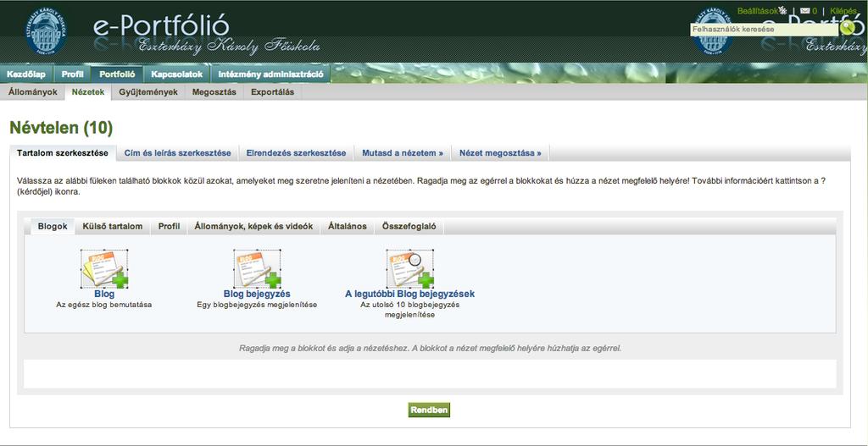Open the Exportálás submenu tab

pyautogui.click(x=272, y=92)
